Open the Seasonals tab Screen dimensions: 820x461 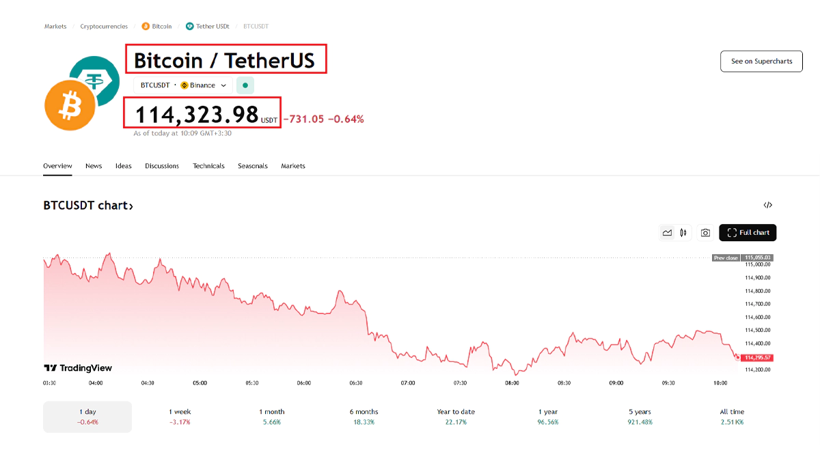[x=253, y=166]
